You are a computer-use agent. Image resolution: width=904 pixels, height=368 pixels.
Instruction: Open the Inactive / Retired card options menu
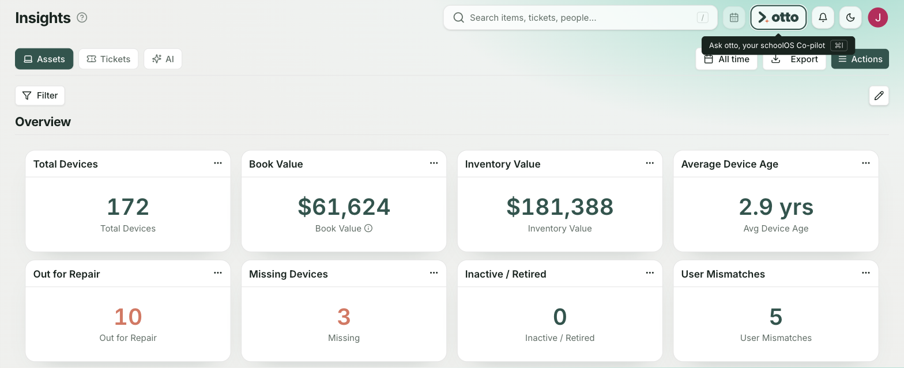[x=650, y=273]
